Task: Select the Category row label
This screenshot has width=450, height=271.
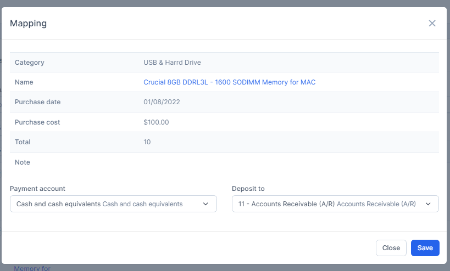Action: (29, 63)
